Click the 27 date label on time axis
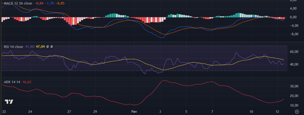Screen dimensions: 304x115 (x=69, y=112)
